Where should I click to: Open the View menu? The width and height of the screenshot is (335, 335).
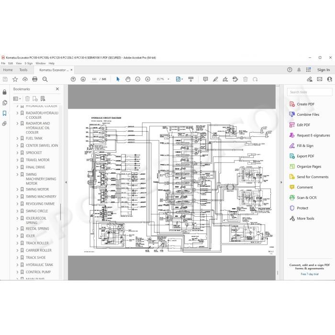point(19,64)
